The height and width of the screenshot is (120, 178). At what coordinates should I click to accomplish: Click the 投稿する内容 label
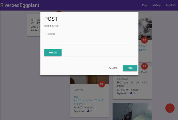click(51, 26)
